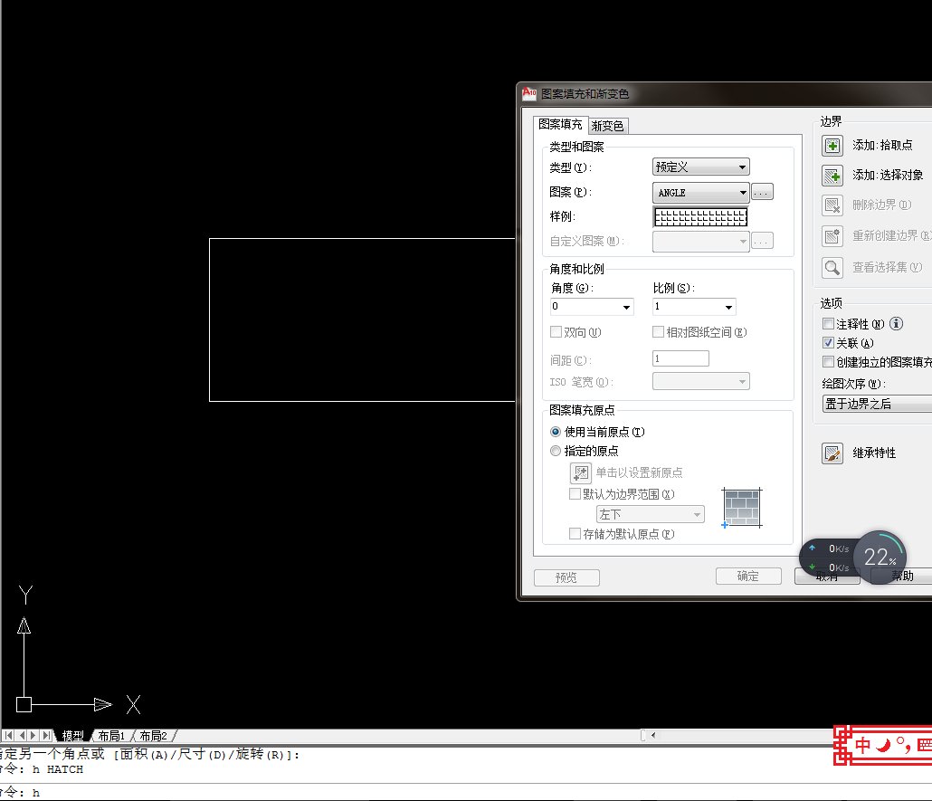Viewport: 932px width, 801px height.
Task: Click the 删除边界 icon
Action: pos(832,205)
